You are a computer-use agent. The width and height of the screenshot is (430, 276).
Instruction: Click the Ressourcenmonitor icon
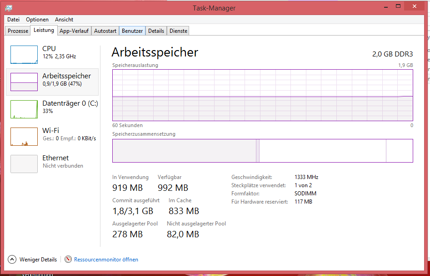68,260
